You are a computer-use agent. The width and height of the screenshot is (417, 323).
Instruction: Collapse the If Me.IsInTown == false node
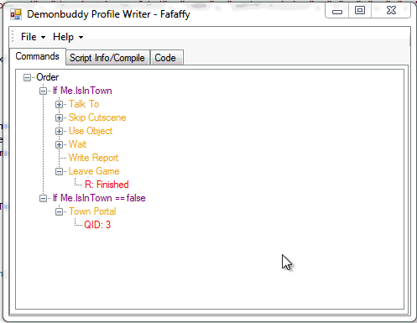[43, 198]
